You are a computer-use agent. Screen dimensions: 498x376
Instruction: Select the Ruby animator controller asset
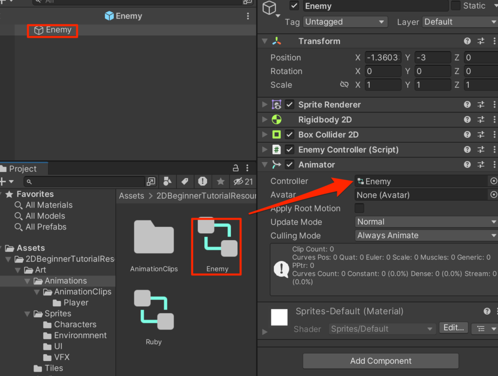[154, 317]
